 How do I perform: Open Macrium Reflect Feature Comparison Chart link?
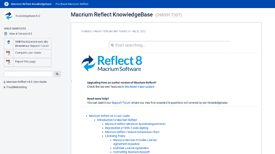coord(132,132)
